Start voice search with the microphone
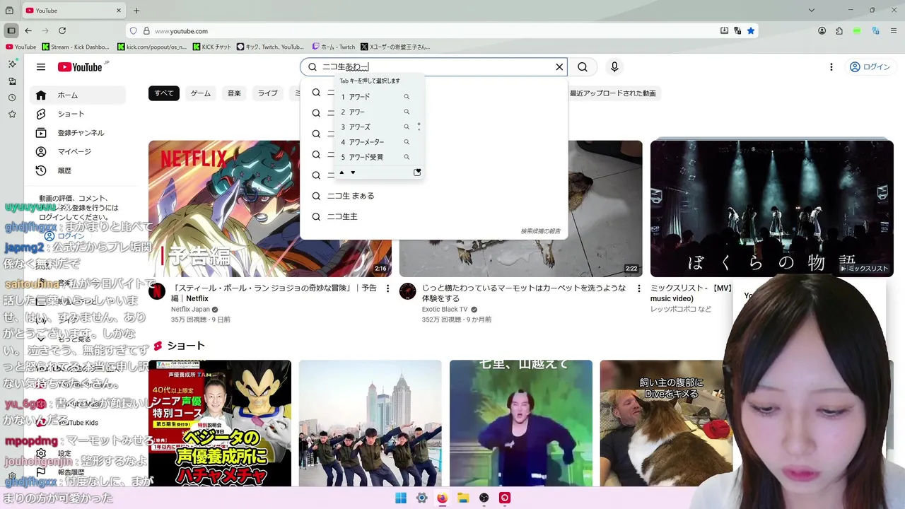905x509 pixels. pos(614,67)
